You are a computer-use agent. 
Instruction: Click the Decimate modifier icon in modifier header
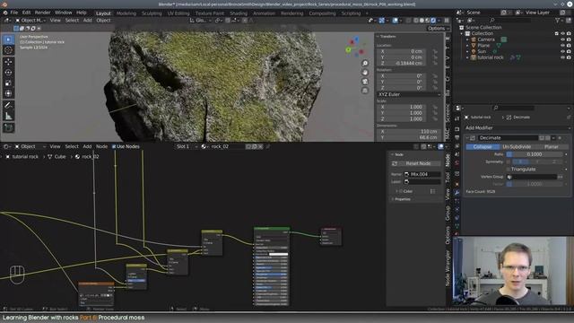[x=473, y=138]
